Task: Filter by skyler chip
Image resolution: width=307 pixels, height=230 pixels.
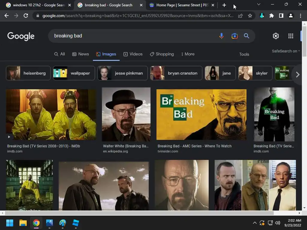Action: pyautogui.click(x=255, y=73)
